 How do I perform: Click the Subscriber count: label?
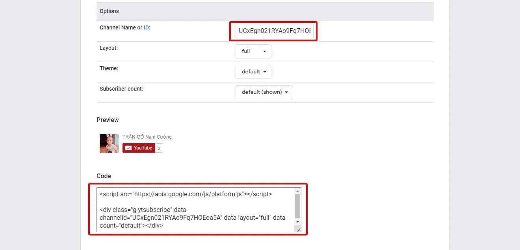tap(121, 89)
